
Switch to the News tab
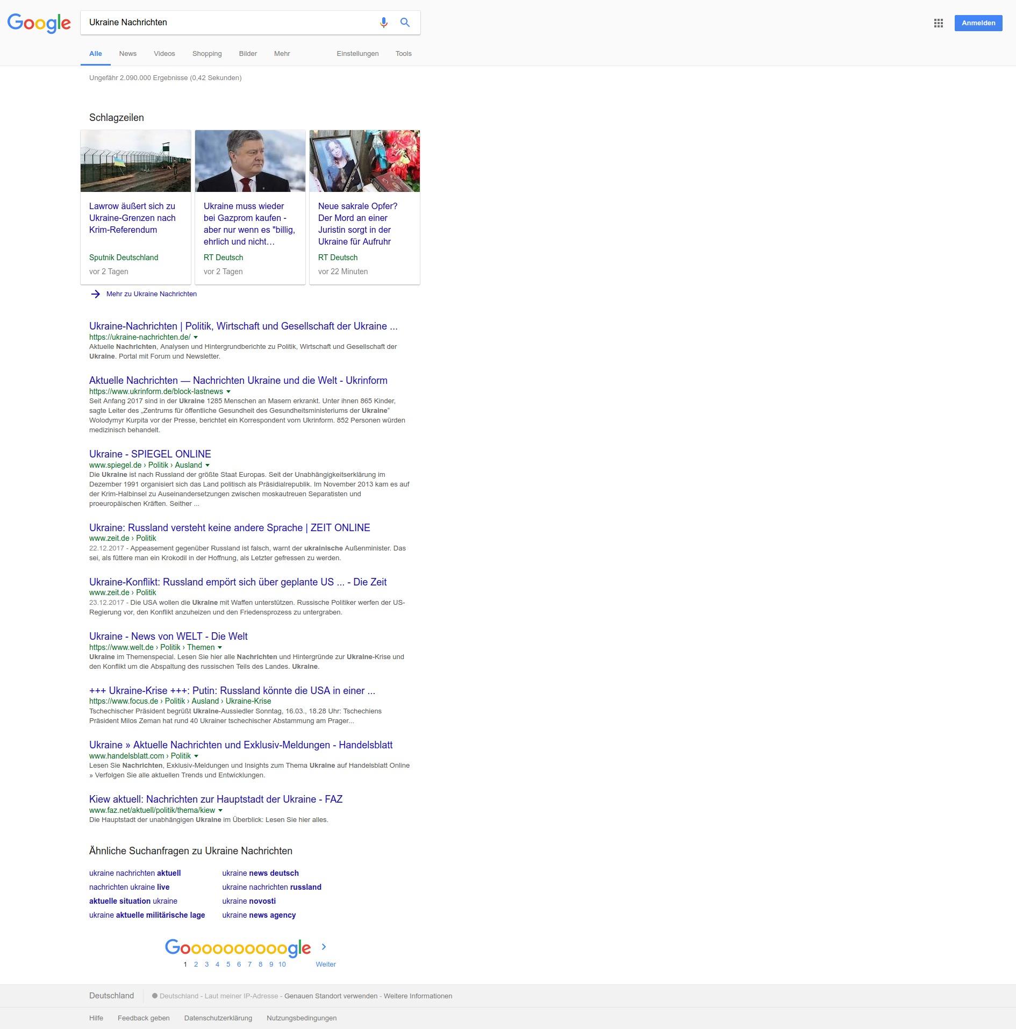127,54
